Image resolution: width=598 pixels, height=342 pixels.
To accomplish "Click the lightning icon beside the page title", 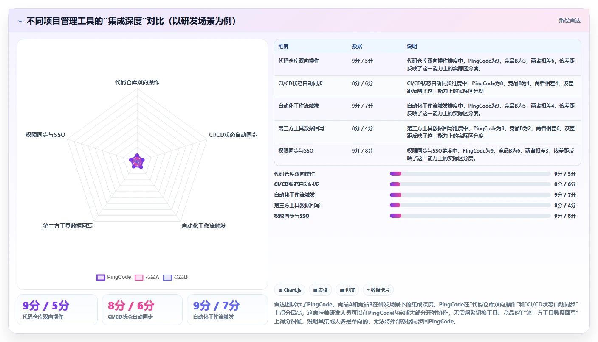I will 20,21.
